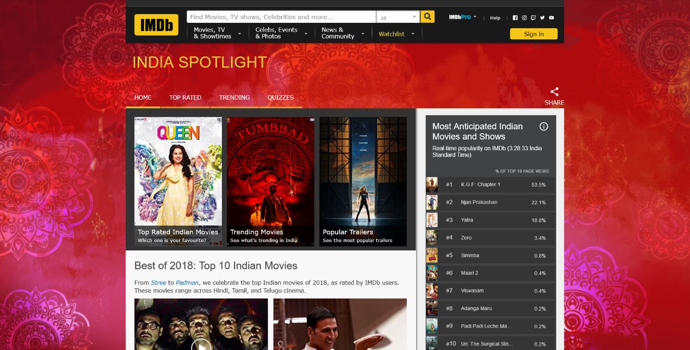Open the YouTube channel icon
This screenshot has height=350, width=690.
551,17
